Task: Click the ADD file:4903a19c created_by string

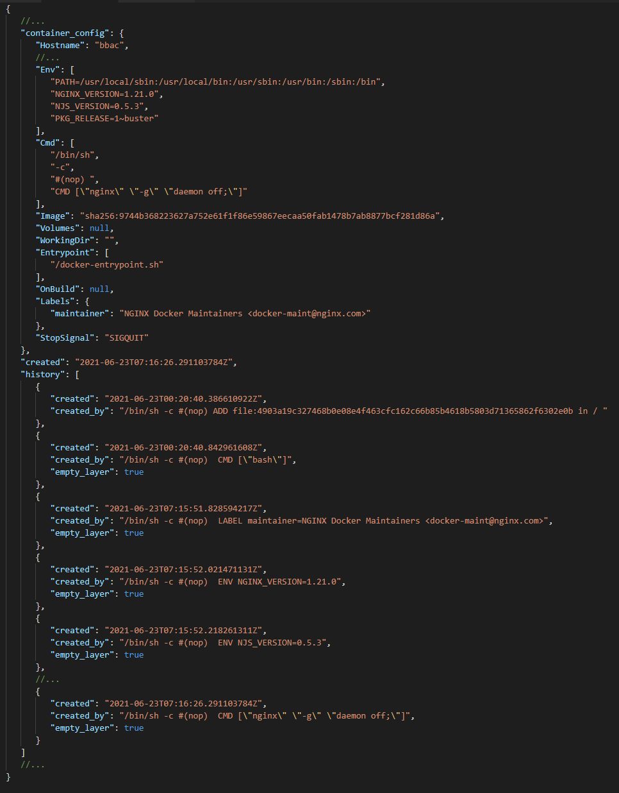Action: click(363, 411)
